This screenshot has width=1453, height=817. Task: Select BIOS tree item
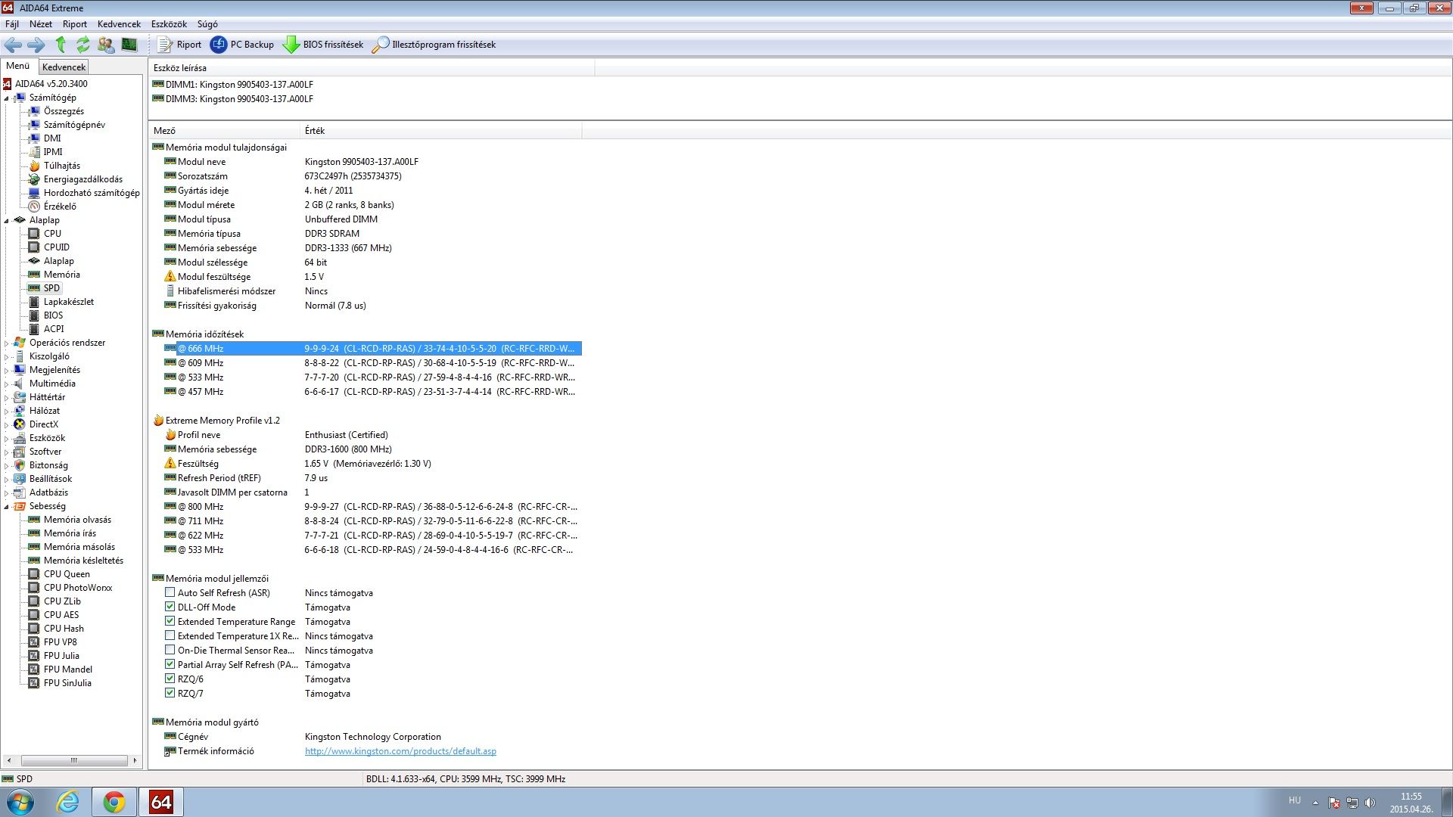53,315
